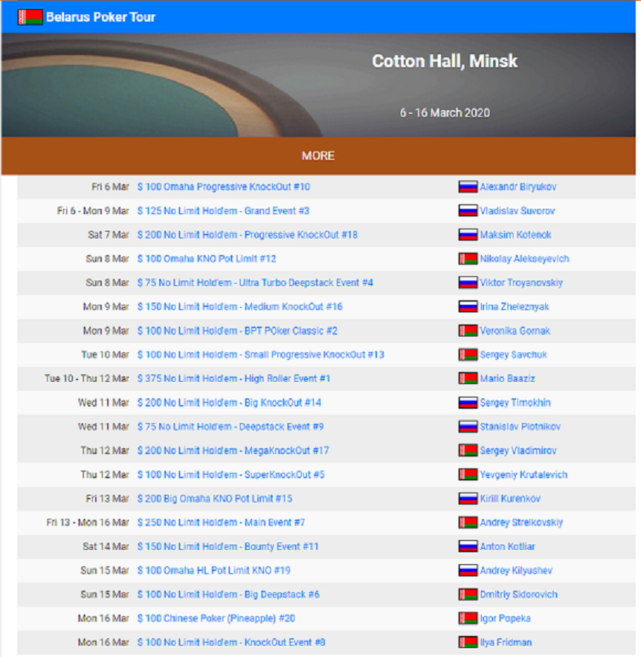Select winner name Maksim Kotenok

click(516, 235)
